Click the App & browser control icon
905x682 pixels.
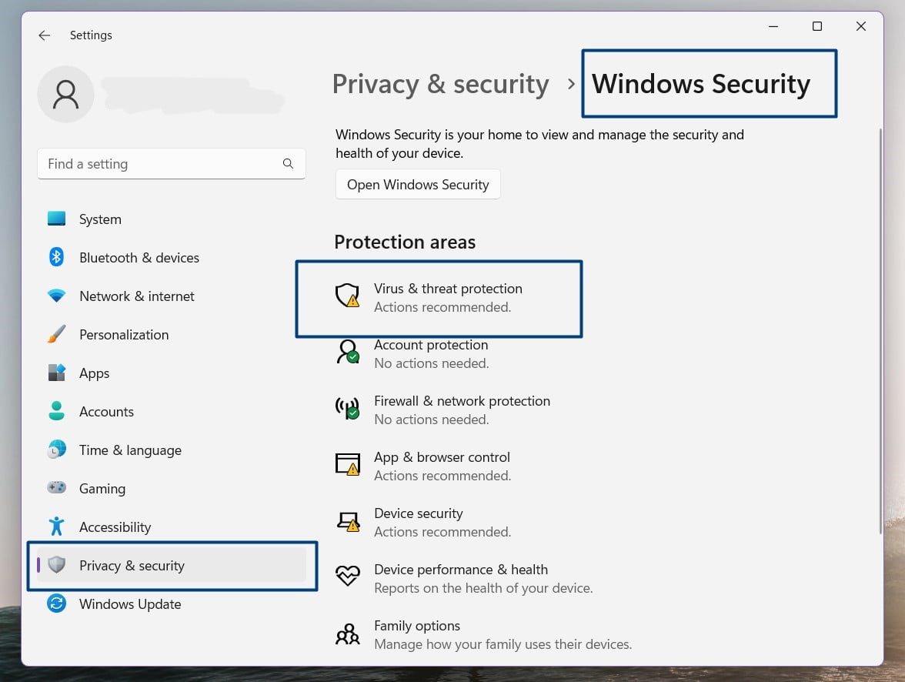(348, 464)
